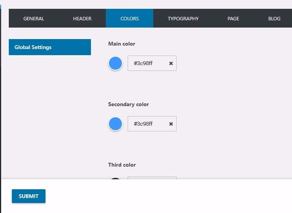Screen dimensions: 292x213
Task: Click the Main color label
Action: (122, 44)
